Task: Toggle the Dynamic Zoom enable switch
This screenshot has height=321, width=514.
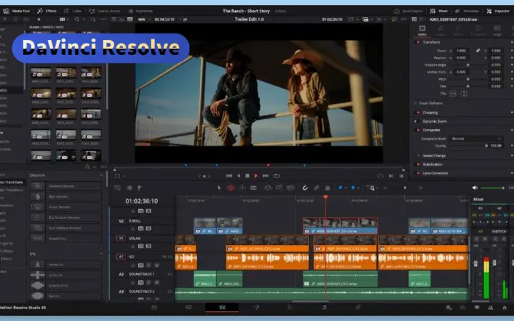Action: click(x=415, y=121)
